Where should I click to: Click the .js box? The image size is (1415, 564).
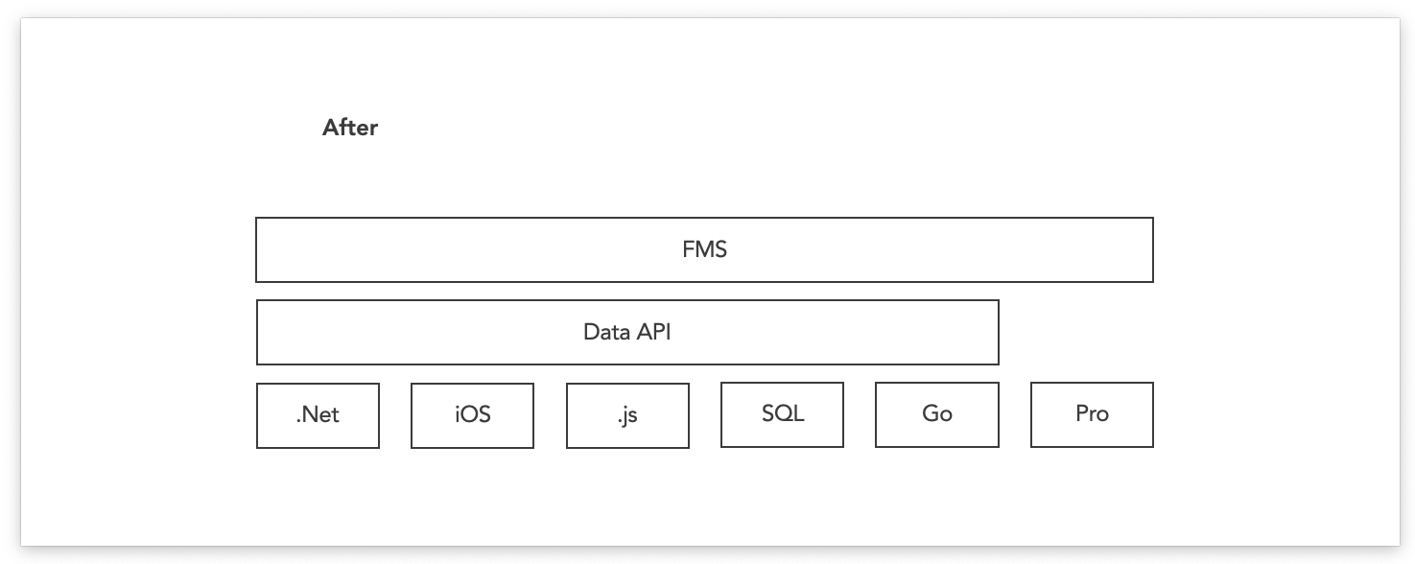click(x=627, y=415)
